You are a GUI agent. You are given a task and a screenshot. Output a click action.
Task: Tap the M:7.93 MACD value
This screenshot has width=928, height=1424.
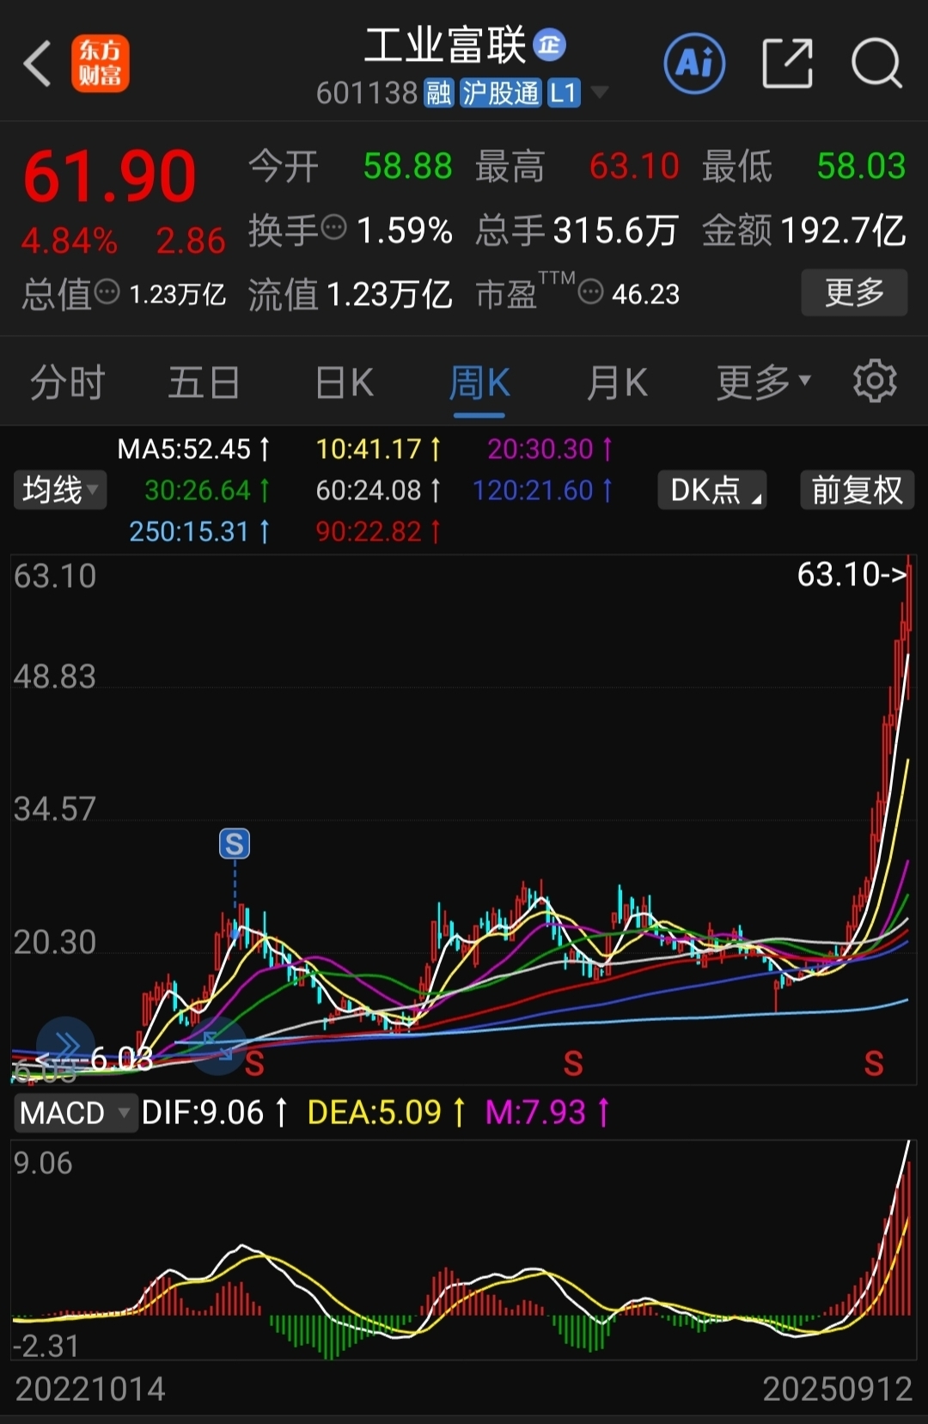click(x=547, y=1112)
